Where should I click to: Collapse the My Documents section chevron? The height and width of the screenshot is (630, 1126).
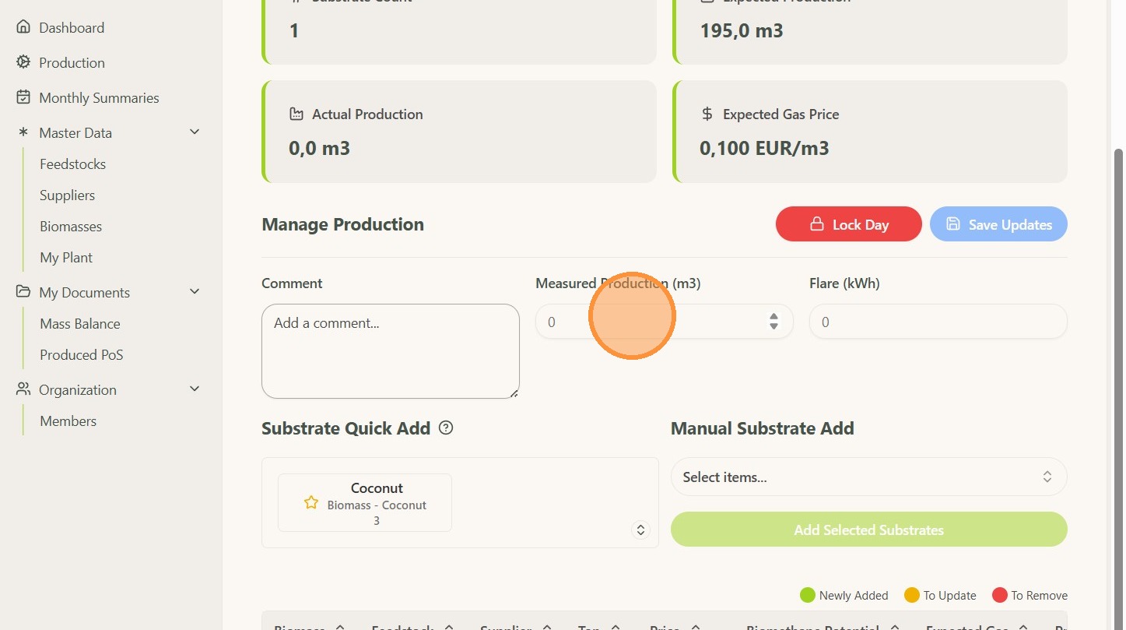pyautogui.click(x=195, y=291)
